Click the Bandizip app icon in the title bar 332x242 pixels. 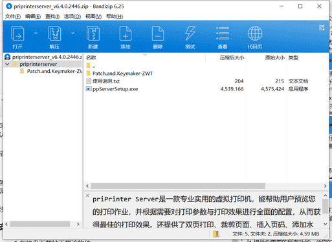[x=9, y=6]
